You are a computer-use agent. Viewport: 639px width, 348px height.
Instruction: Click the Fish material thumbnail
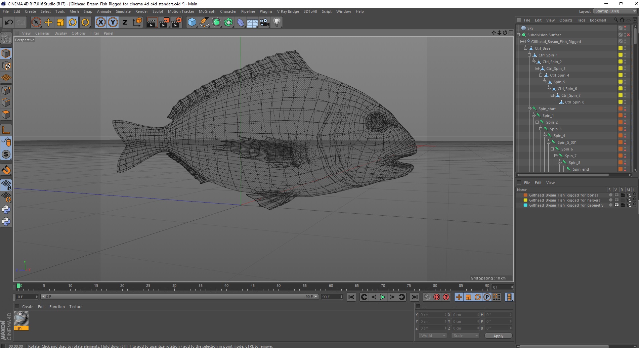[21, 318]
